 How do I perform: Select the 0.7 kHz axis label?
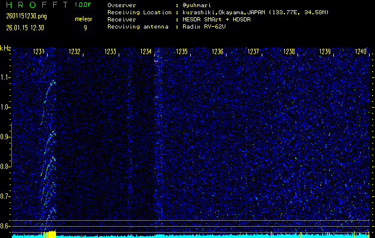(x=5, y=196)
